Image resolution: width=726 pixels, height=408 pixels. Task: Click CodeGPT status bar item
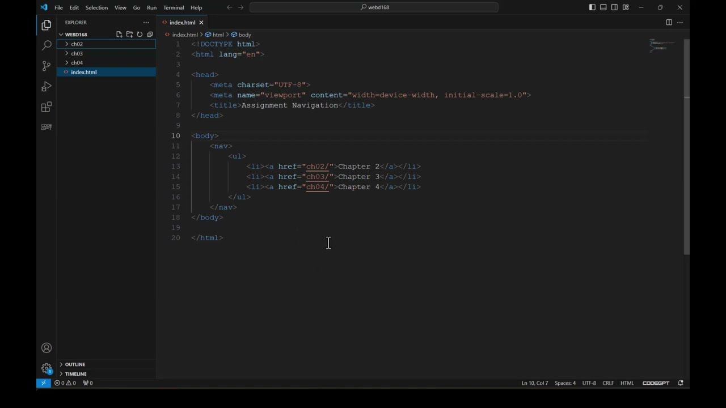coord(656,383)
